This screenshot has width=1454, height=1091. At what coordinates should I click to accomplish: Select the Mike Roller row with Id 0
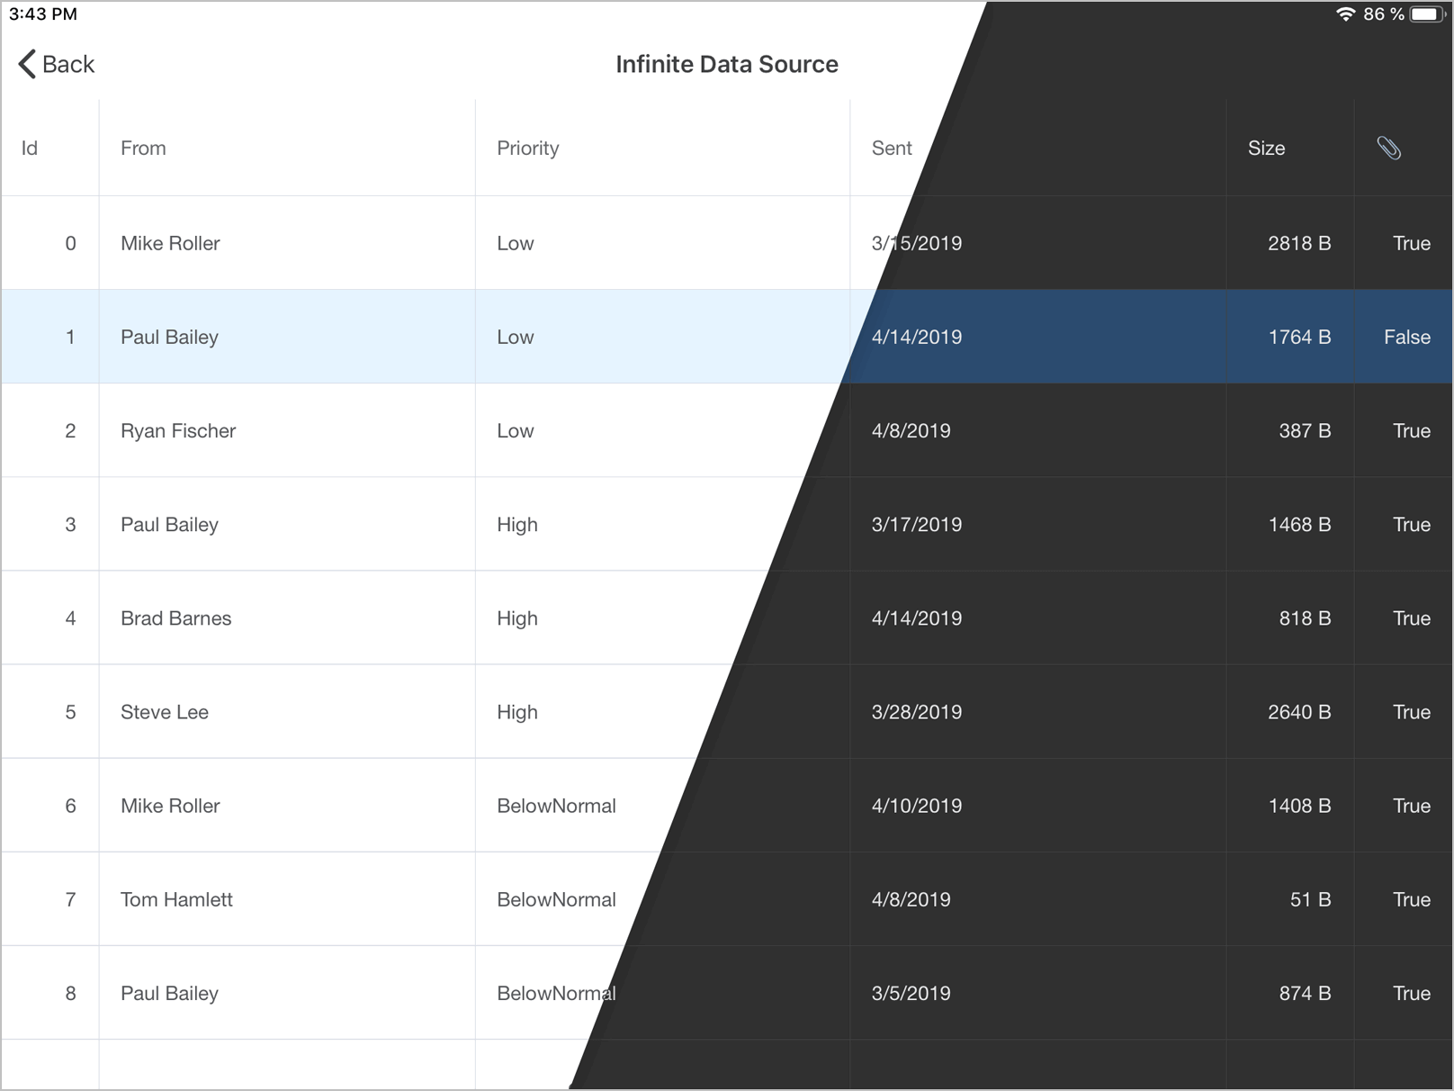(170, 243)
